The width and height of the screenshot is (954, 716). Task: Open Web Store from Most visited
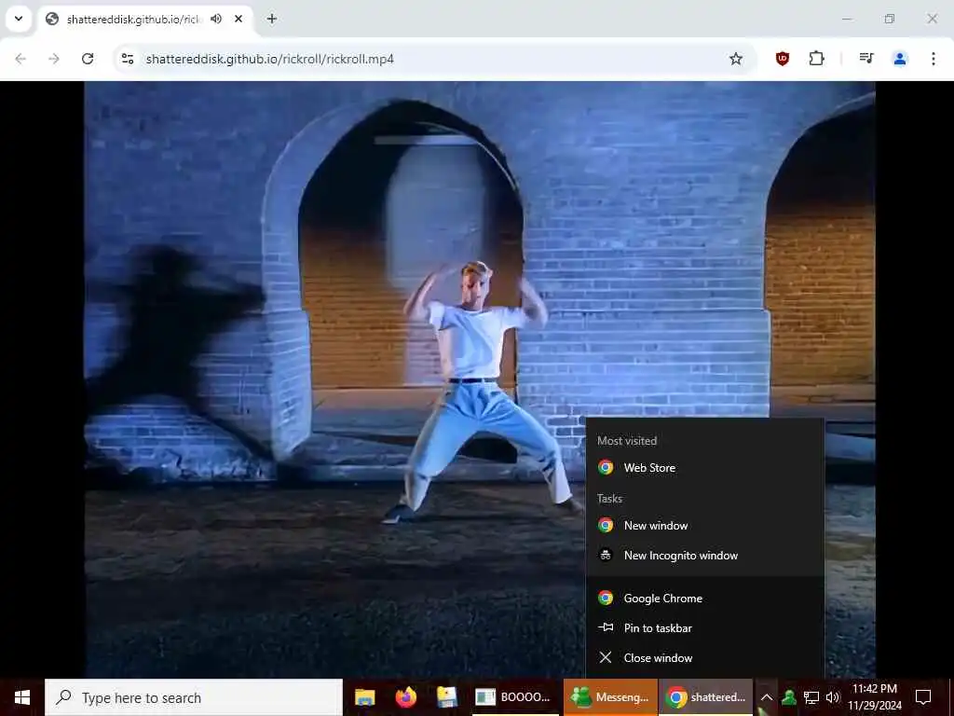704,468
